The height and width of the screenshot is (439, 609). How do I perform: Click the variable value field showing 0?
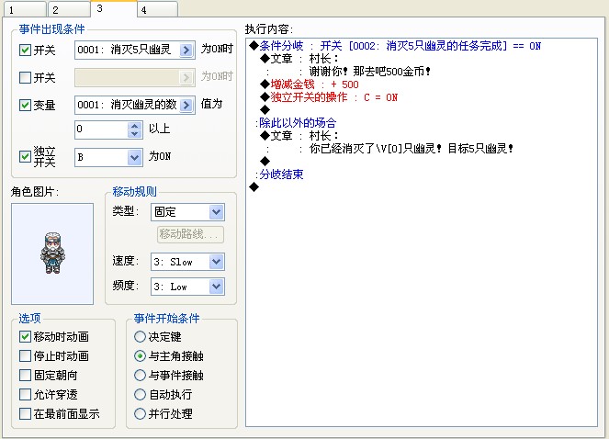101,129
